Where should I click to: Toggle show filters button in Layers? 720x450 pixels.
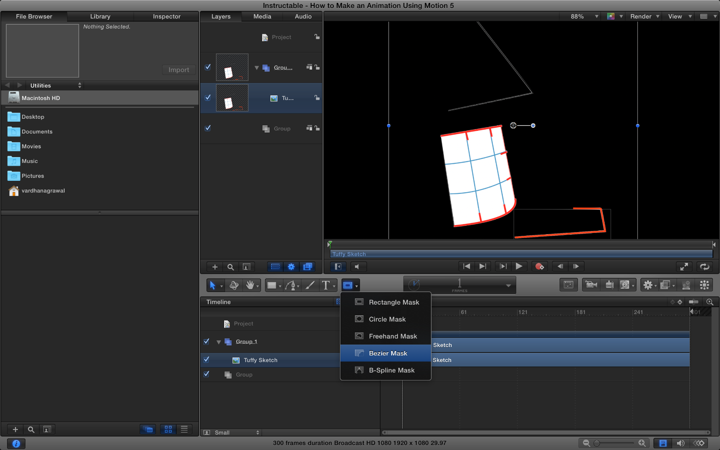(x=307, y=267)
